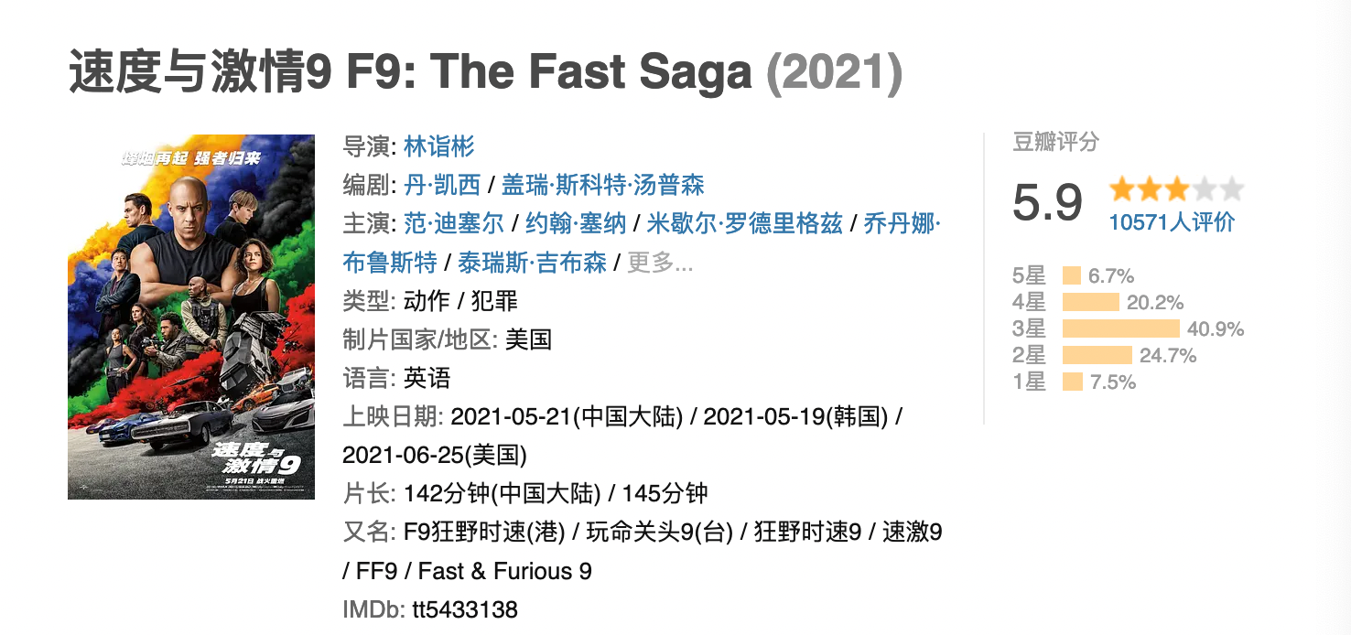Viewport: 1351px width, 635px height.
Task: Expand cast list with 更多...
Action: click(x=660, y=263)
